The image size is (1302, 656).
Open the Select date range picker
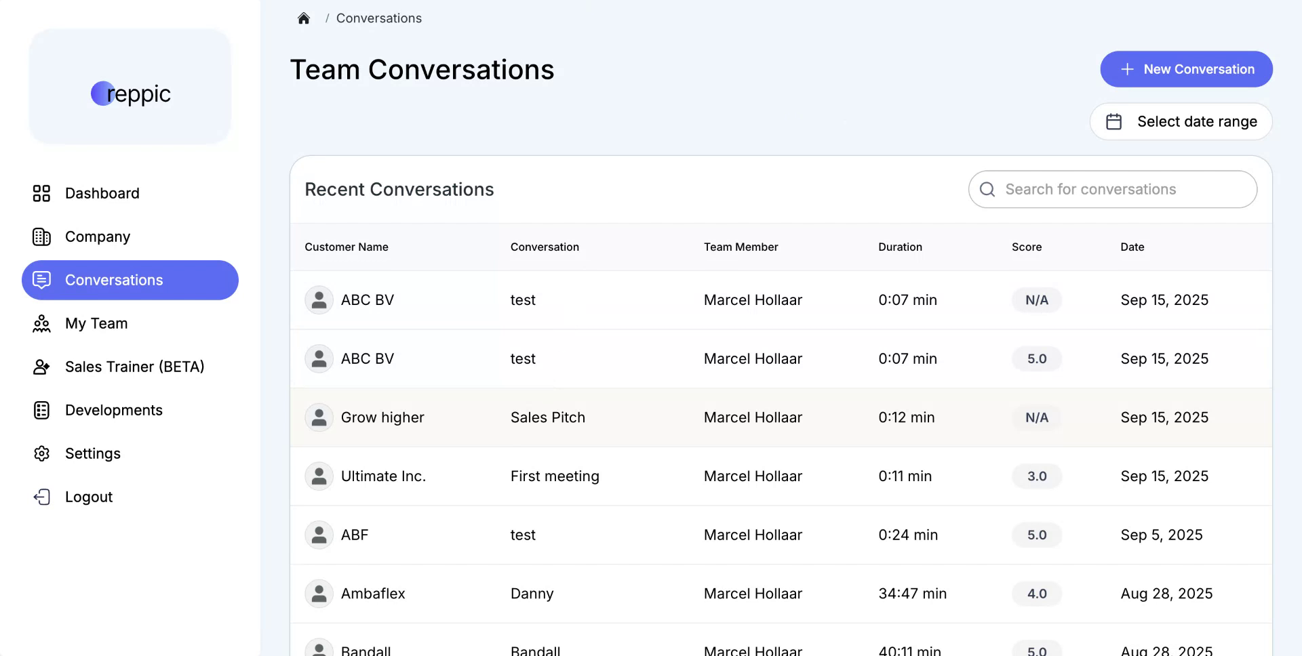click(x=1181, y=121)
